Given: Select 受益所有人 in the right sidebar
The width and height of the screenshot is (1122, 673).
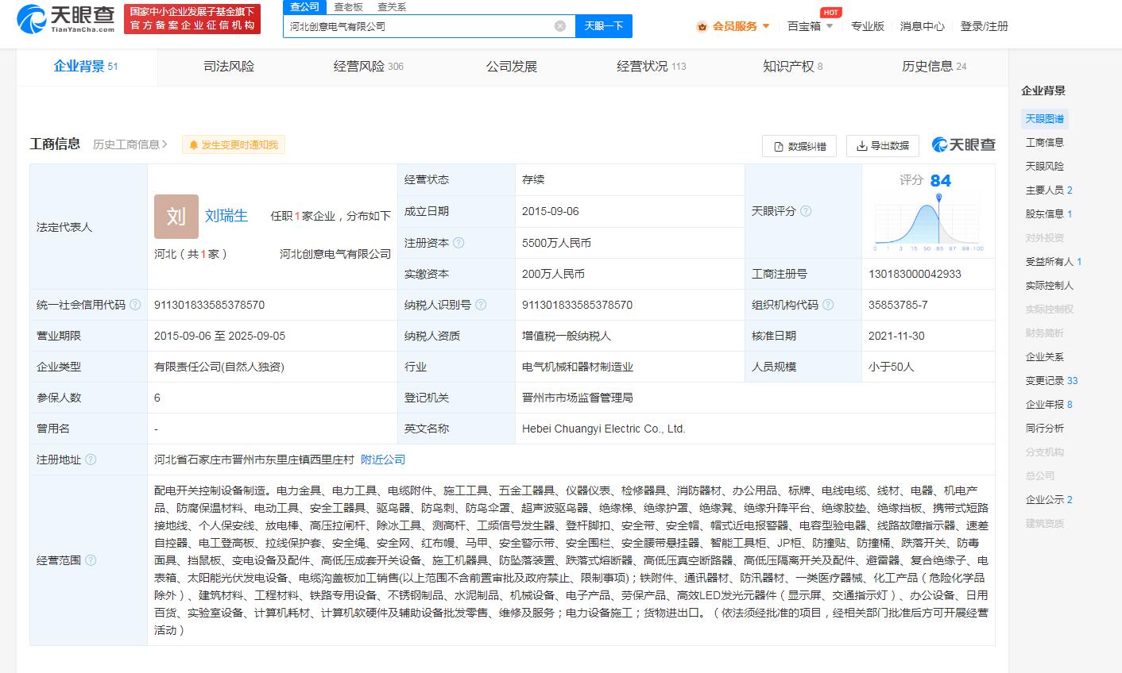Looking at the screenshot, I should tap(1054, 262).
